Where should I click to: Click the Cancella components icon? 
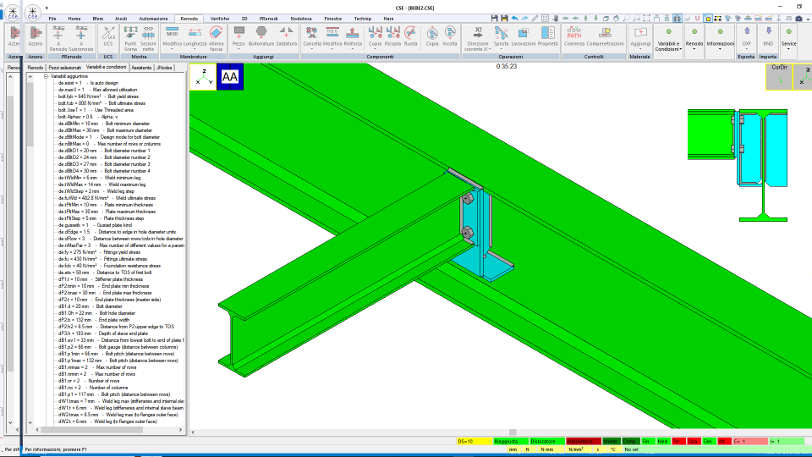(x=312, y=36)
